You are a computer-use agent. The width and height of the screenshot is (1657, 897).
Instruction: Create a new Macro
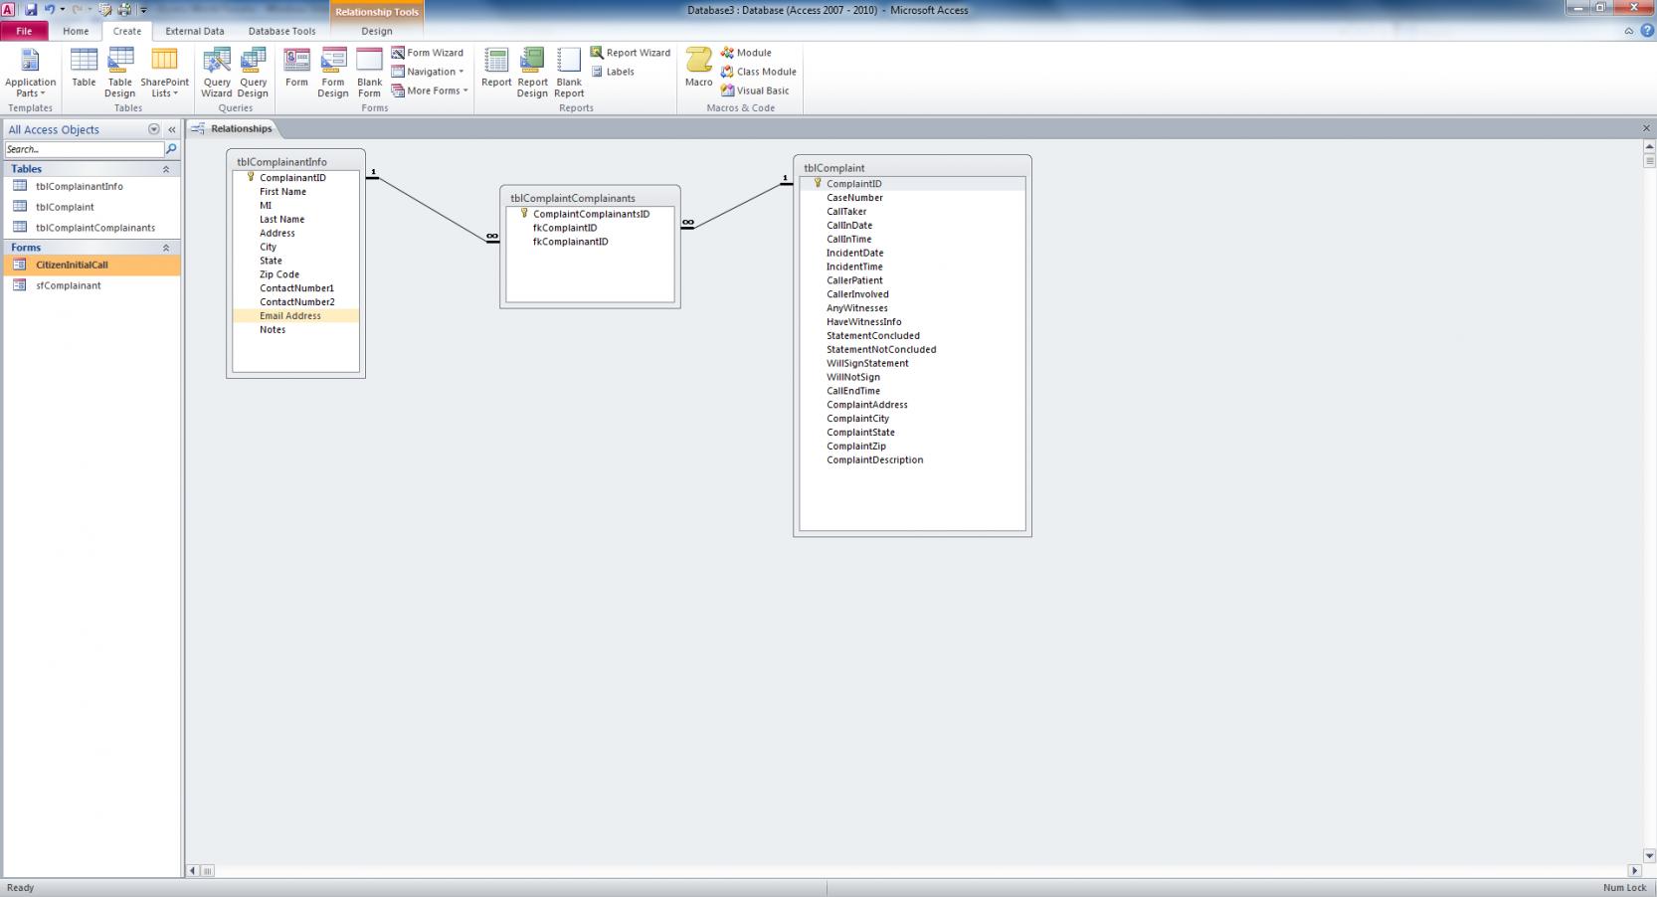coord(698,68)
